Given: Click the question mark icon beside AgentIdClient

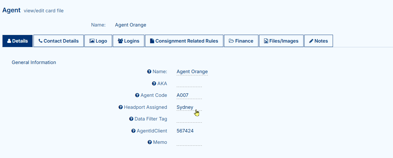Looking at the screenshot, I should click(x=133, y=131).
